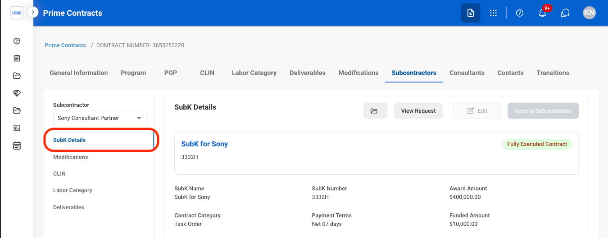
Task: Open the handshake sidebar icon
Action: point(17,93)
